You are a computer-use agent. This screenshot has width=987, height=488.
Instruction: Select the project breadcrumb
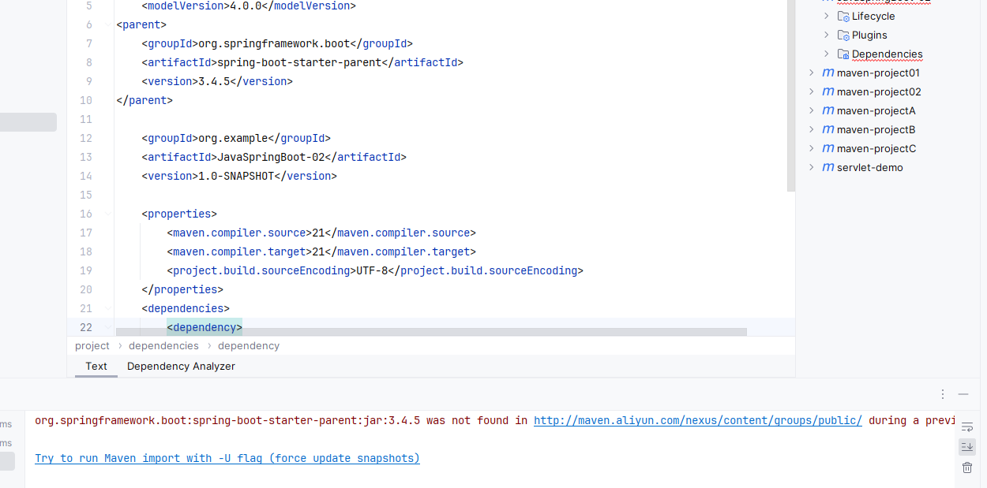(x=92, y=345)
